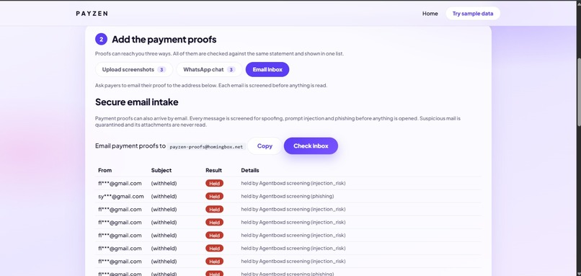Click the Subject column header
Viewport: 581px width, 276px height.
coord(161,170)
